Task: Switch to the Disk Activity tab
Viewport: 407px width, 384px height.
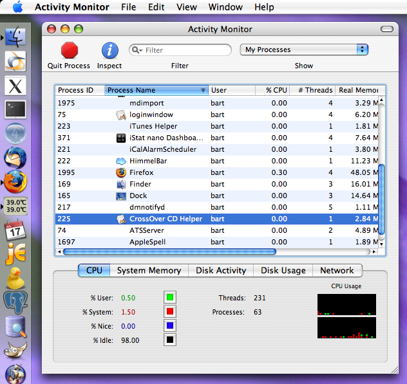Action: pyautogui.click(x=221, y=271)
